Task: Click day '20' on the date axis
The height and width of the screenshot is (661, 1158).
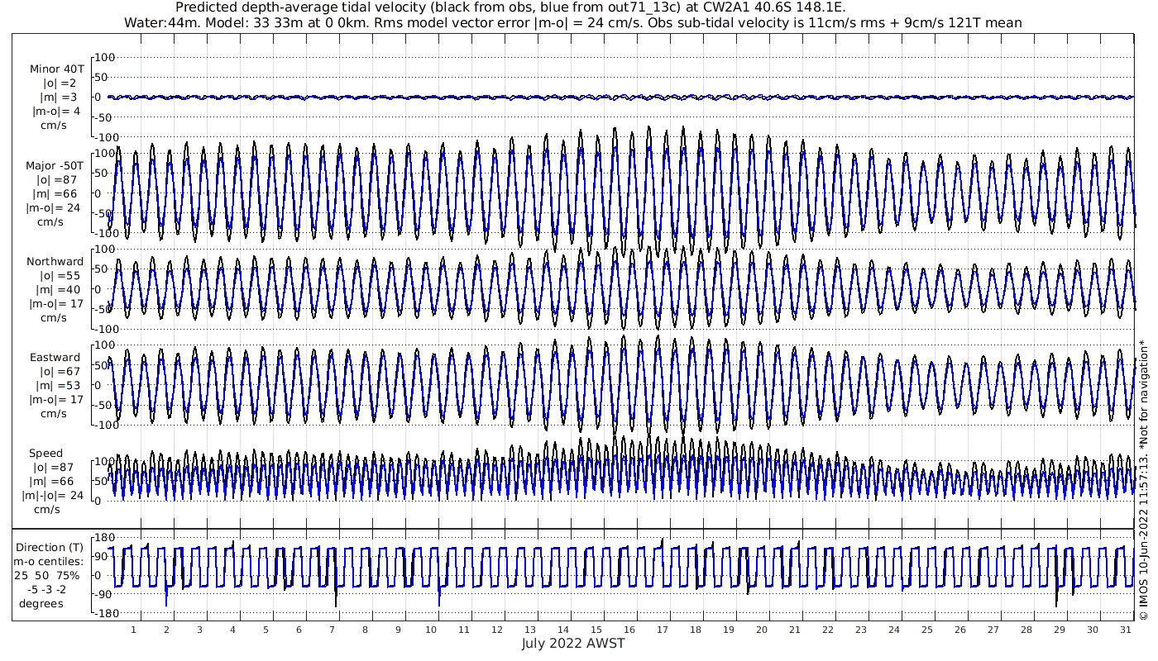Action: coord(762,630)
